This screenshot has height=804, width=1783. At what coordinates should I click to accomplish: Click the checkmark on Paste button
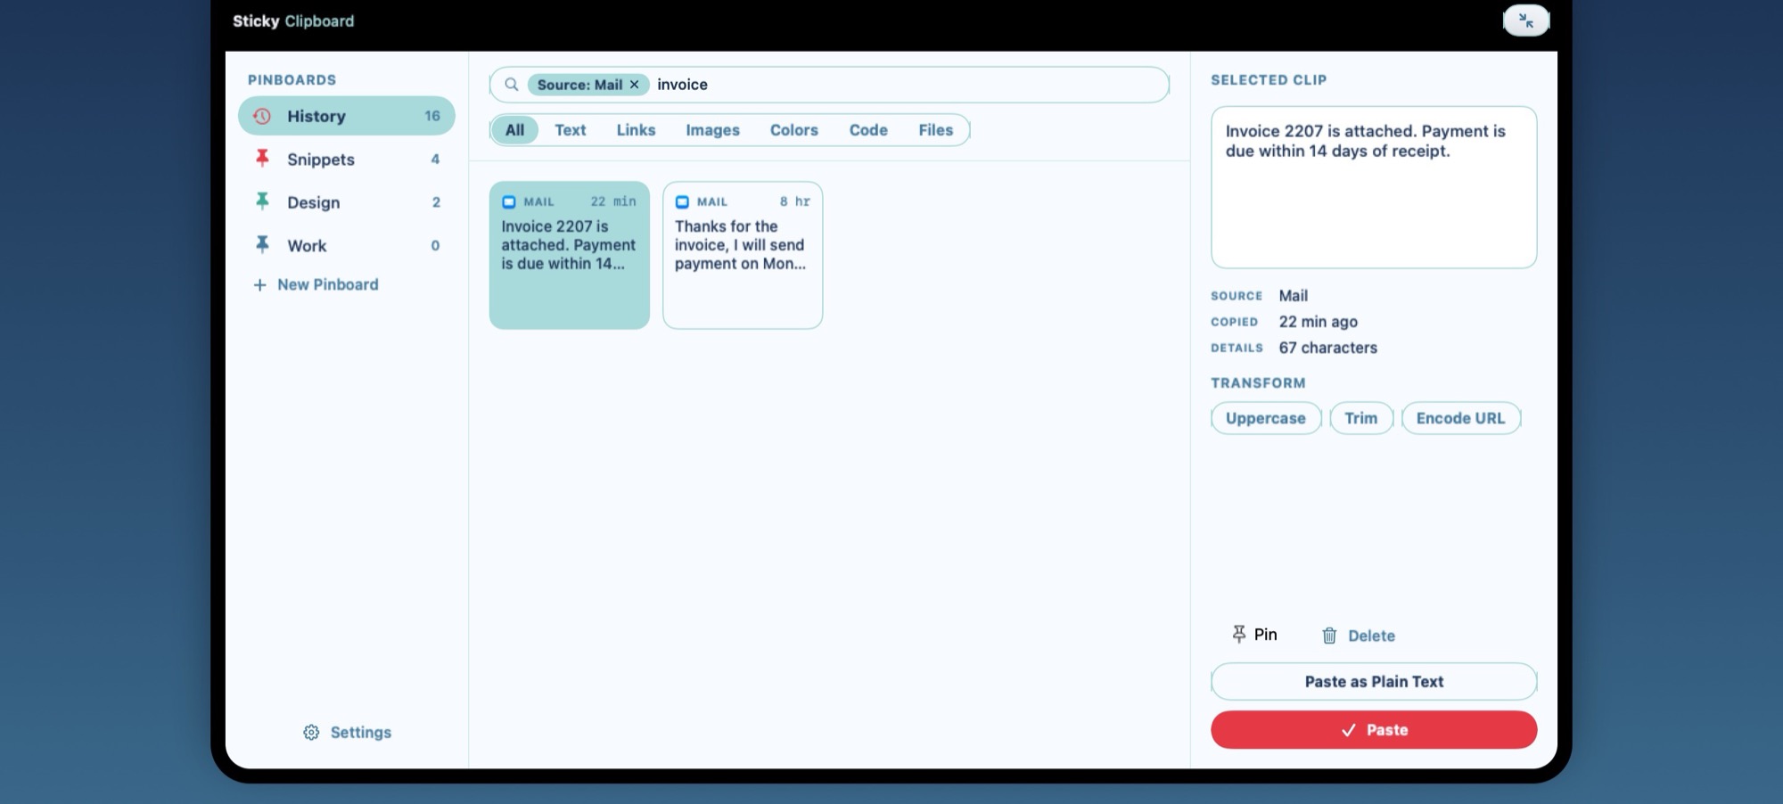point(1349,730)
